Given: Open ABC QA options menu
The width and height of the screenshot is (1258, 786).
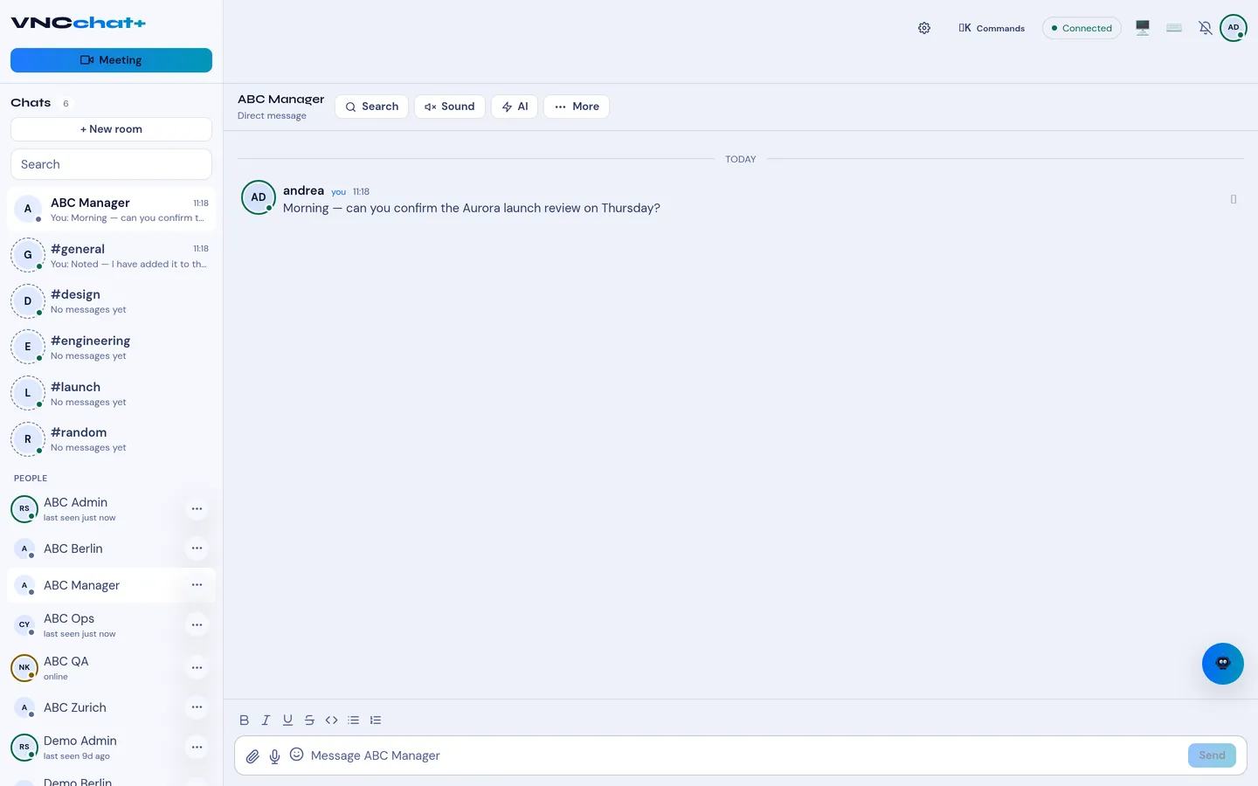Looking at the screenshot, I should [197, 668].
